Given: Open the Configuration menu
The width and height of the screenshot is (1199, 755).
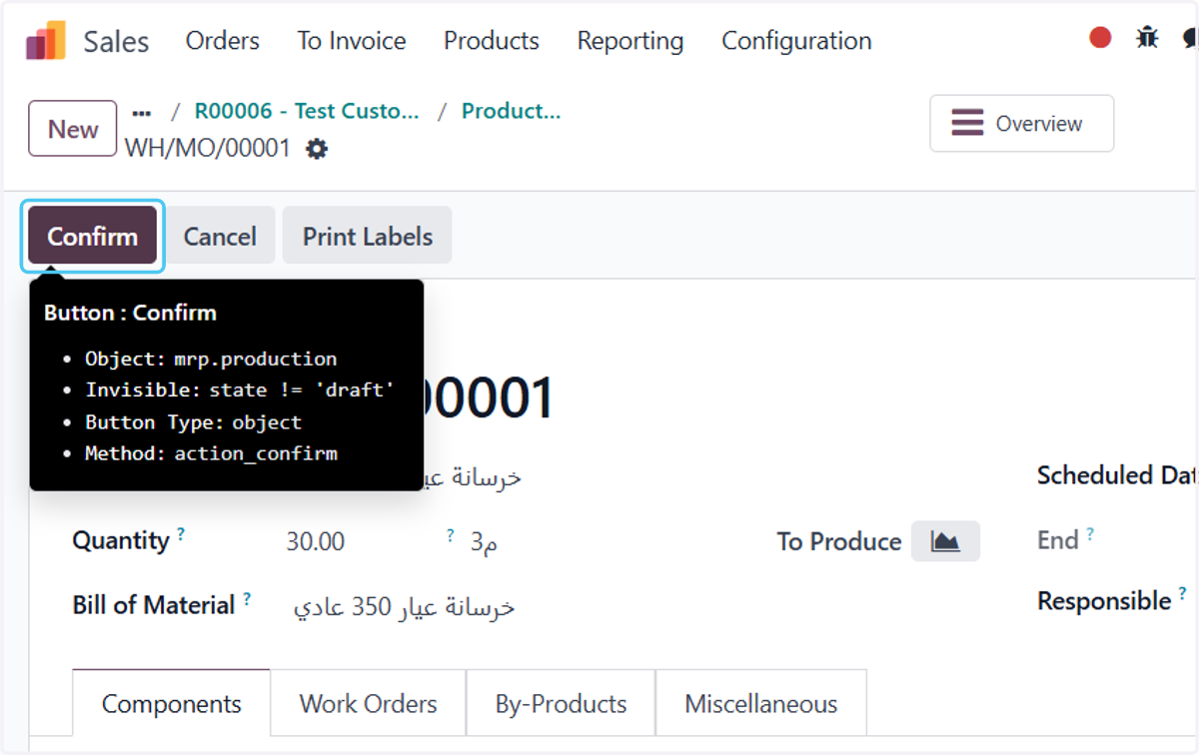Looking at the screenshot, I should coord(796,41).
